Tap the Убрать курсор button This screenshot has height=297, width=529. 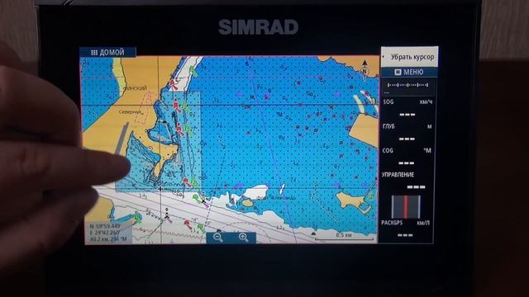[410, 57]
